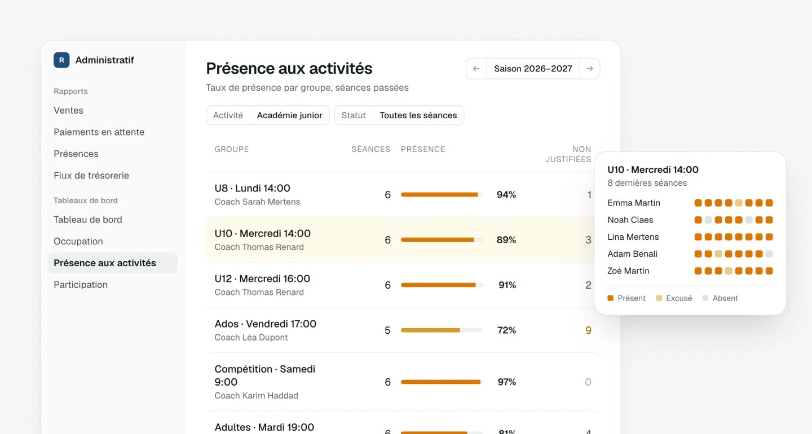Go to previous season arrow
Screen dimensions: 812x434
coord(476,69)
